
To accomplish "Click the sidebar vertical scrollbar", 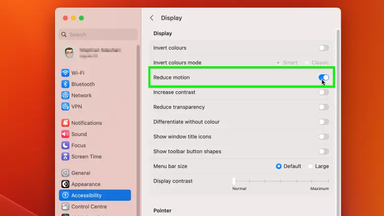I will [139, 130].
